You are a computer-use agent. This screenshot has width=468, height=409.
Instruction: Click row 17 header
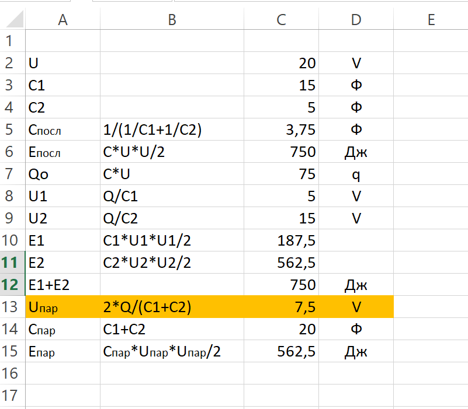pos(12,396)
